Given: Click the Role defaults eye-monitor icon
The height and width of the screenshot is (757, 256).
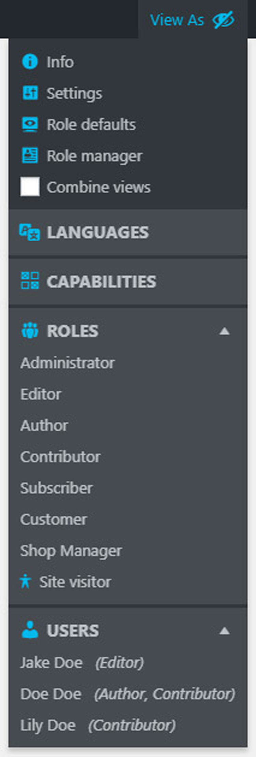Looking at the screenshot, I should [30, 124].
